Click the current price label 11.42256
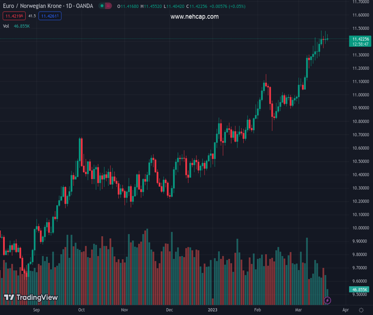Viewport: 373px width, 315px height. [x=360, y=39]
